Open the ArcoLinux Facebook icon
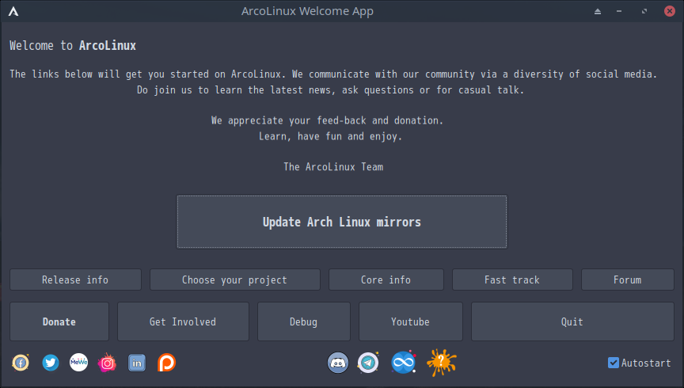Image resolution: width=684 pixels, height=388 pixels. [21, 363]
